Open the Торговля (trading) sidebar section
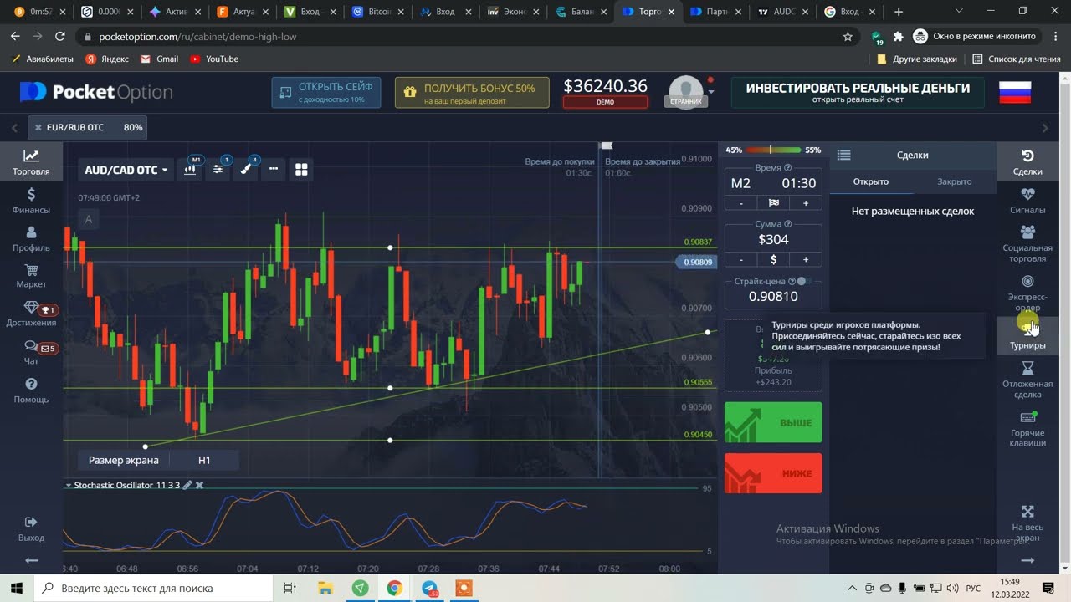This screenshot has width=1071, height=602. (x=31, y=162)
